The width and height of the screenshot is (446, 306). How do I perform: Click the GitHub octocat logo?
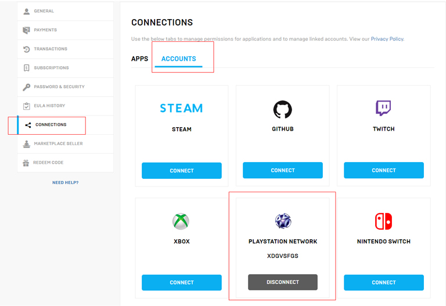click(283, 109)
